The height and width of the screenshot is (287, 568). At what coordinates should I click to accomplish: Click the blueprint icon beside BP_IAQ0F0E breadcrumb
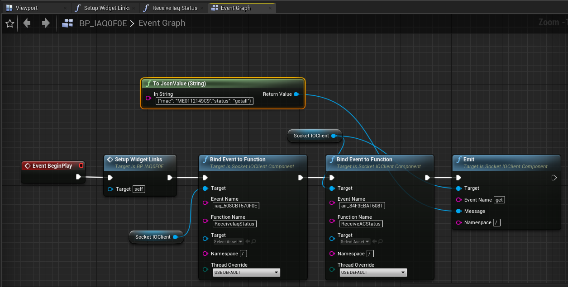(67, 23)
